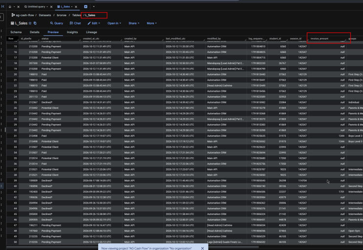Viewport: 363px width, 250px height.
Task: Open Chat for this table
Action: click(x=75, y=23)
